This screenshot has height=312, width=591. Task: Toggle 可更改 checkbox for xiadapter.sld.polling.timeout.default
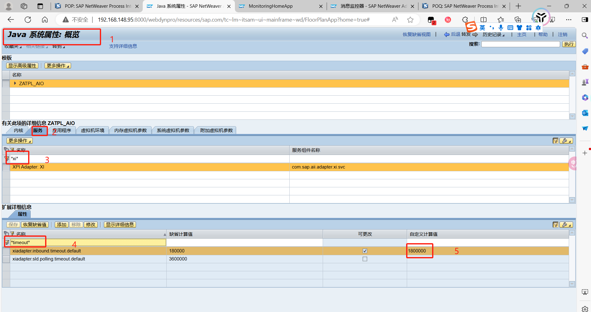(x=365, y=259)
